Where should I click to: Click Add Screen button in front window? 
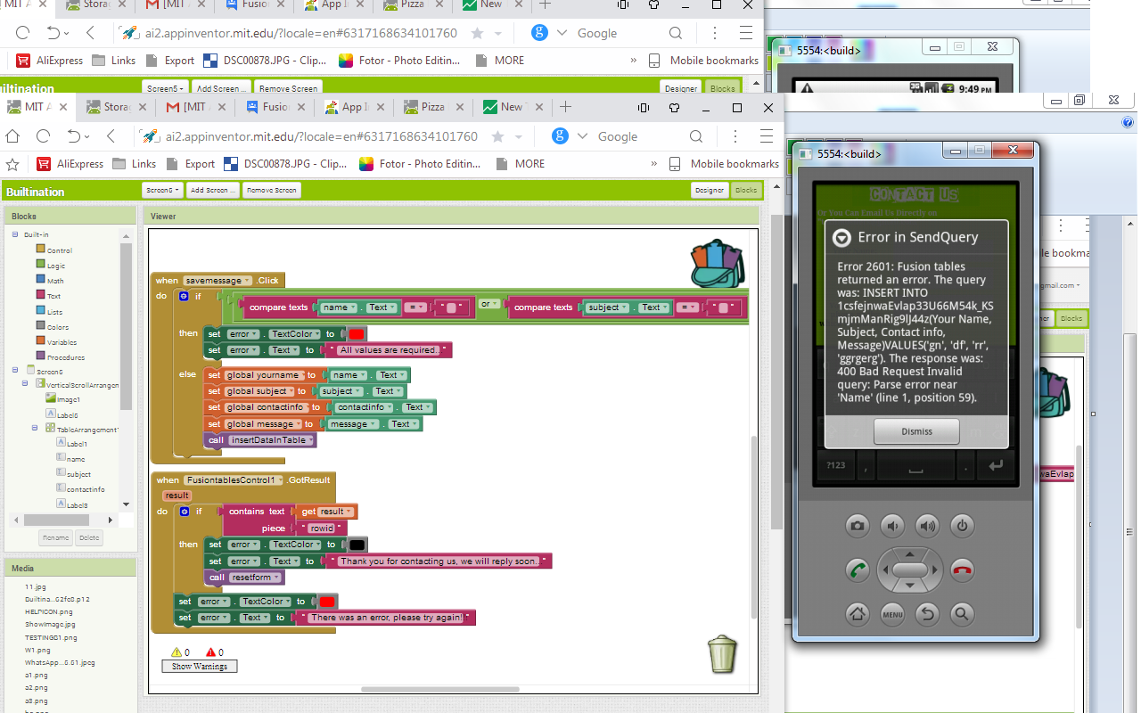click(x=213, y=190)
